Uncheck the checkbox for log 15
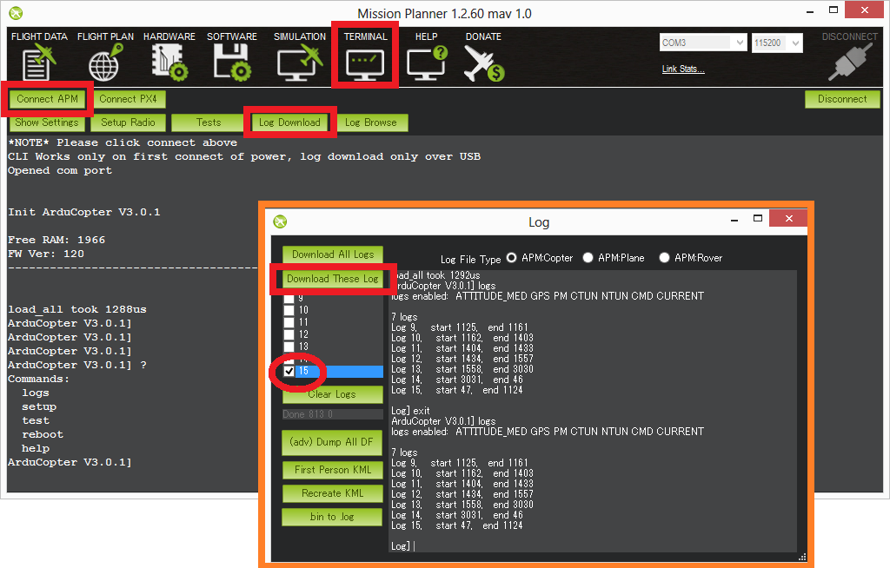Viewport: 890px width, 568px height. pyautogui.click(x=289, y=371)
